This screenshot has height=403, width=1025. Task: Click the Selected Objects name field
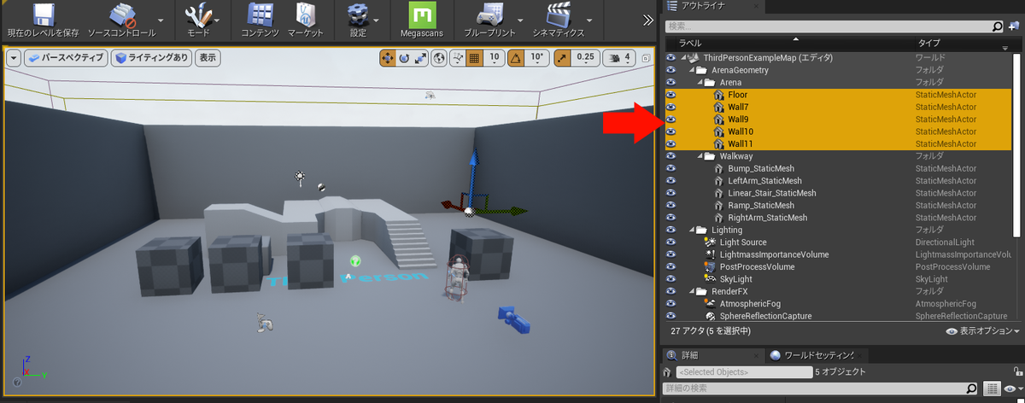744,372
